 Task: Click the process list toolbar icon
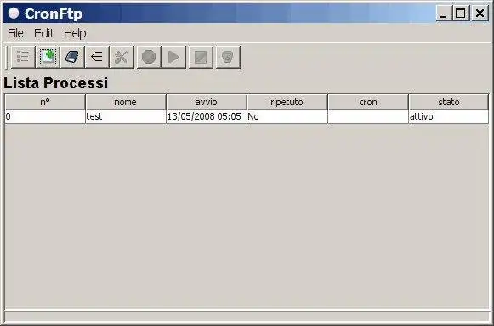(x=23, y=57)
